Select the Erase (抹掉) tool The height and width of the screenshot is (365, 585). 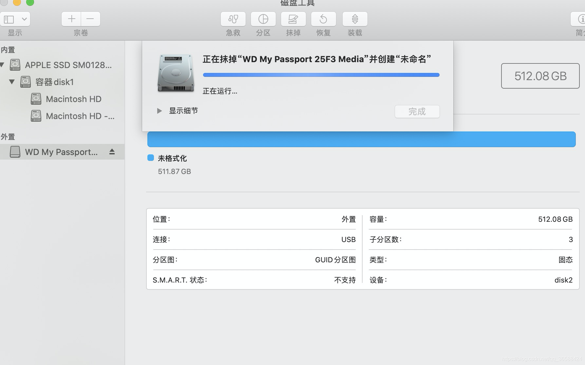point(293,19)
